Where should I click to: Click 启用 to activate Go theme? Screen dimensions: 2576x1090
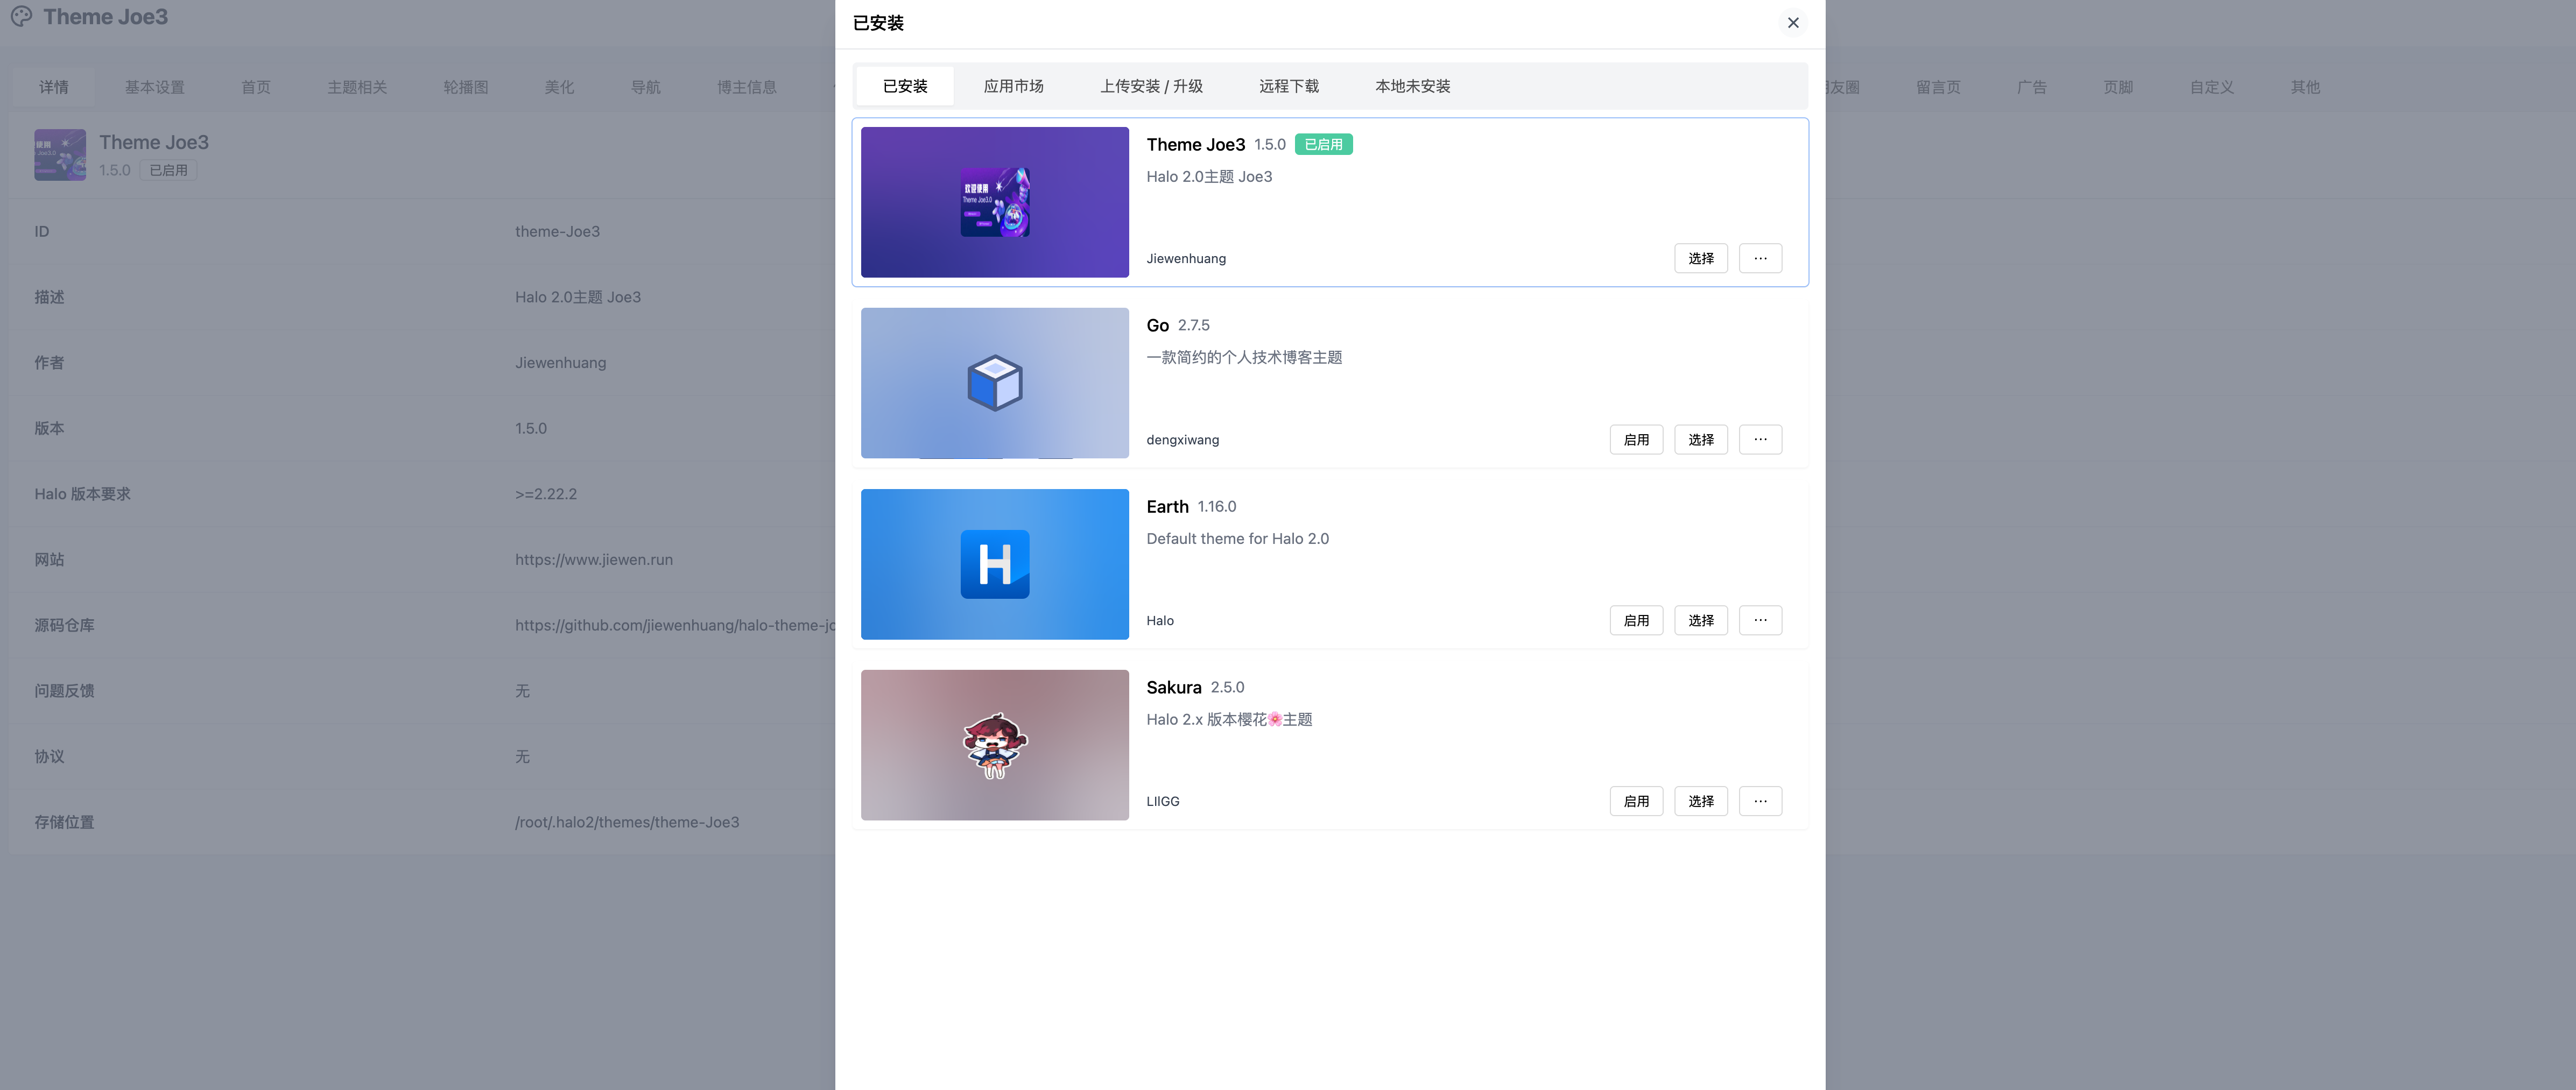pos(1636,439)
